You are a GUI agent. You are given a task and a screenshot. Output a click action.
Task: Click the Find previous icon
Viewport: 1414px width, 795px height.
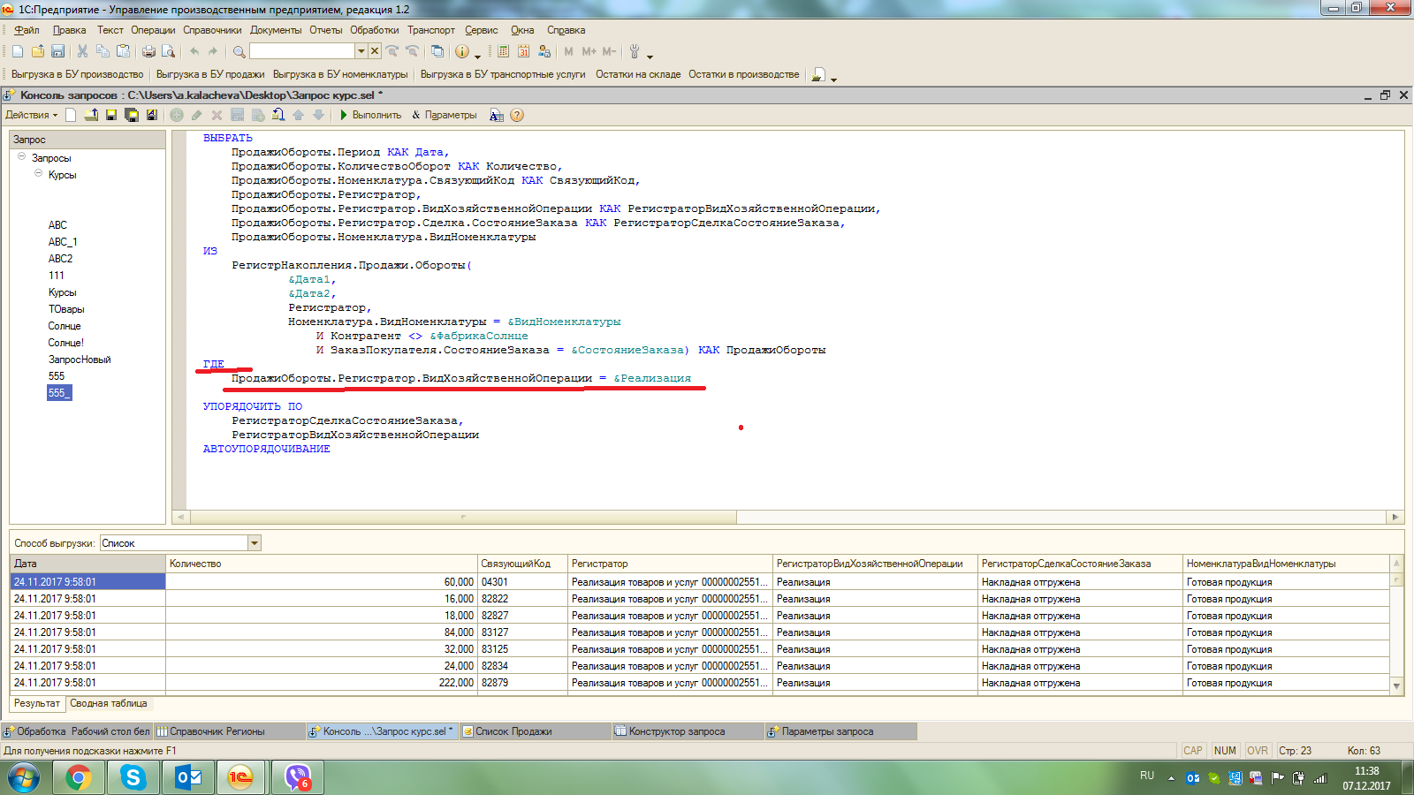click(x=412, y=51)
